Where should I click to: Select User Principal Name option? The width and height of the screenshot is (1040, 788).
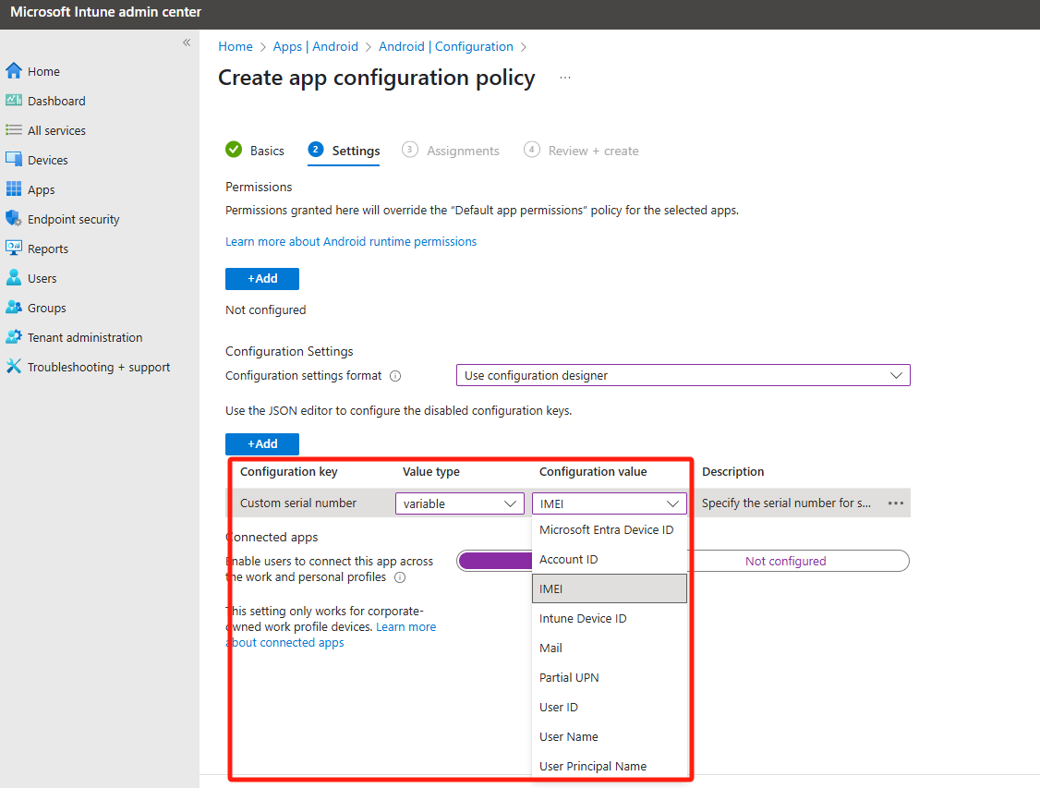coord(609,766)
